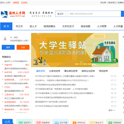
Task: Click the 大学生驿站 banner image
Action: [x=75, y=50]
